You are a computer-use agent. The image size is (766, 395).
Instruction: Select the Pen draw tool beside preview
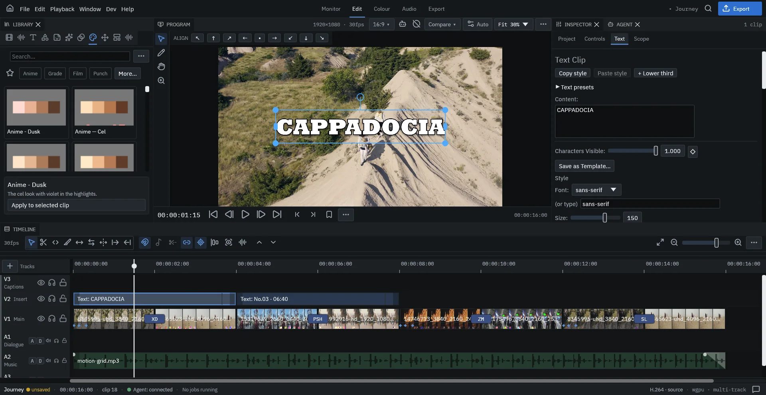pos(161,53)
